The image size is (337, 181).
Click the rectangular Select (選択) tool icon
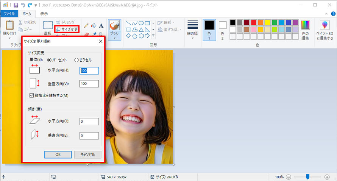tap(48, 25)
